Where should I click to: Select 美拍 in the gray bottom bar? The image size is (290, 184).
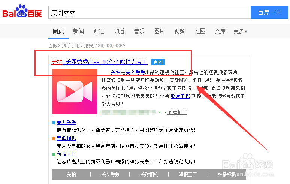pos(72,174)
